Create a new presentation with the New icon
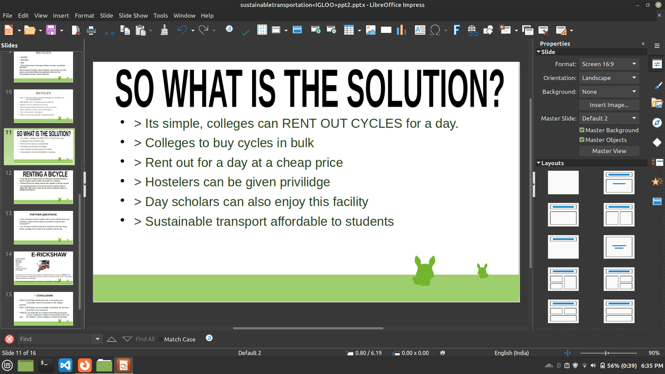The width and height of the screenshot is (665, 374). click(8, 30)
